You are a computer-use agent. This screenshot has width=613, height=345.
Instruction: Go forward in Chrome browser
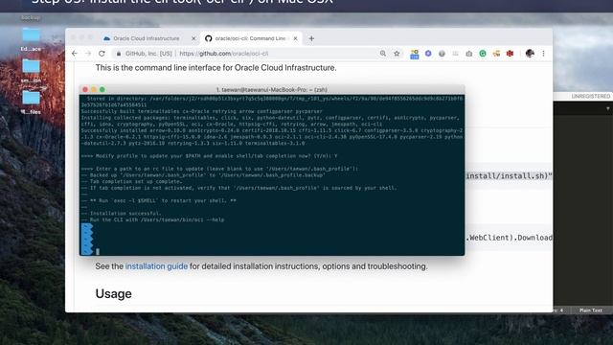coord(88,54)
